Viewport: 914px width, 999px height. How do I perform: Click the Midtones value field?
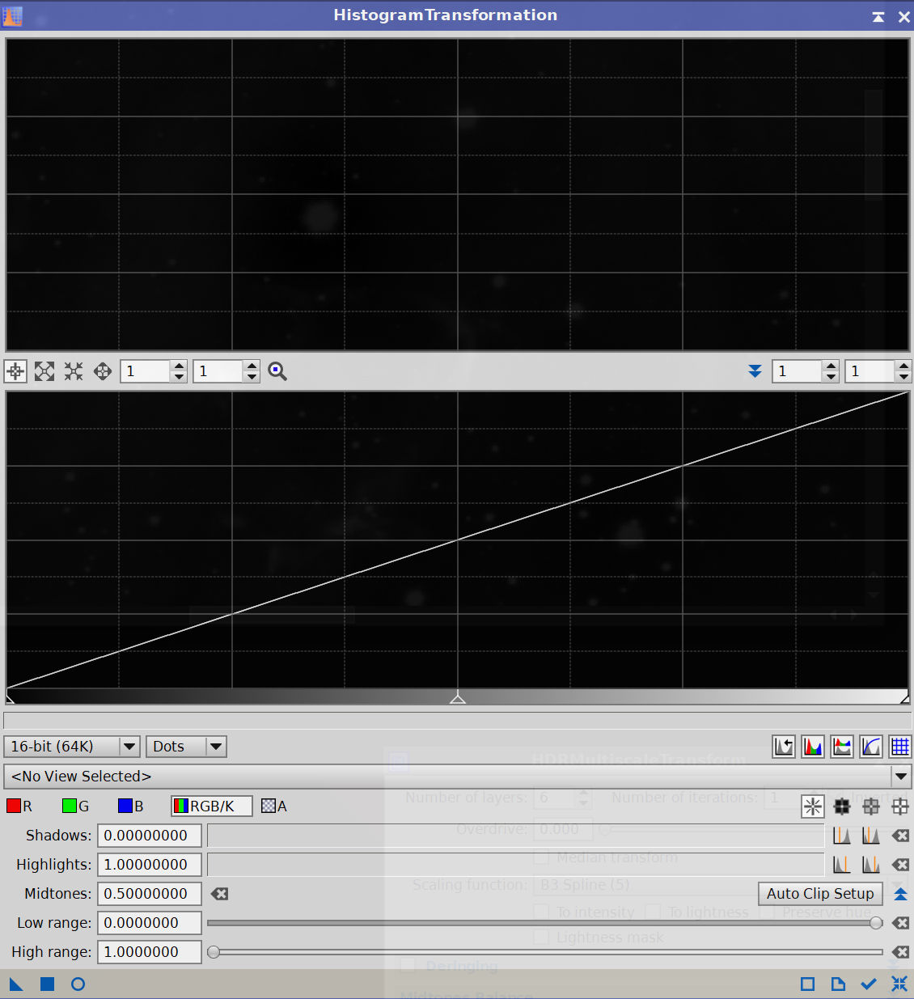pyautogui.click(x=150, y=894)
